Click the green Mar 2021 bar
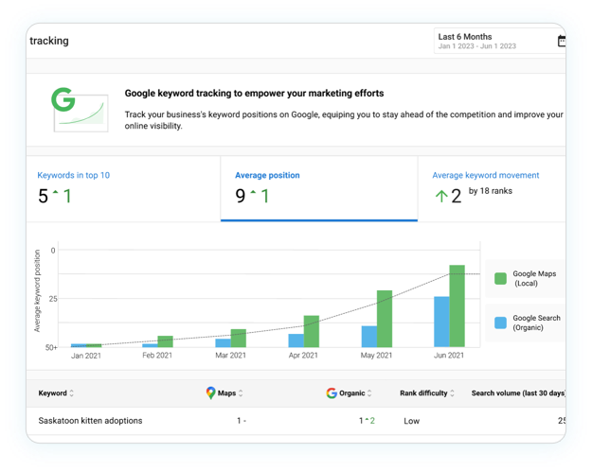592x471 pixels. pos(239,338)
